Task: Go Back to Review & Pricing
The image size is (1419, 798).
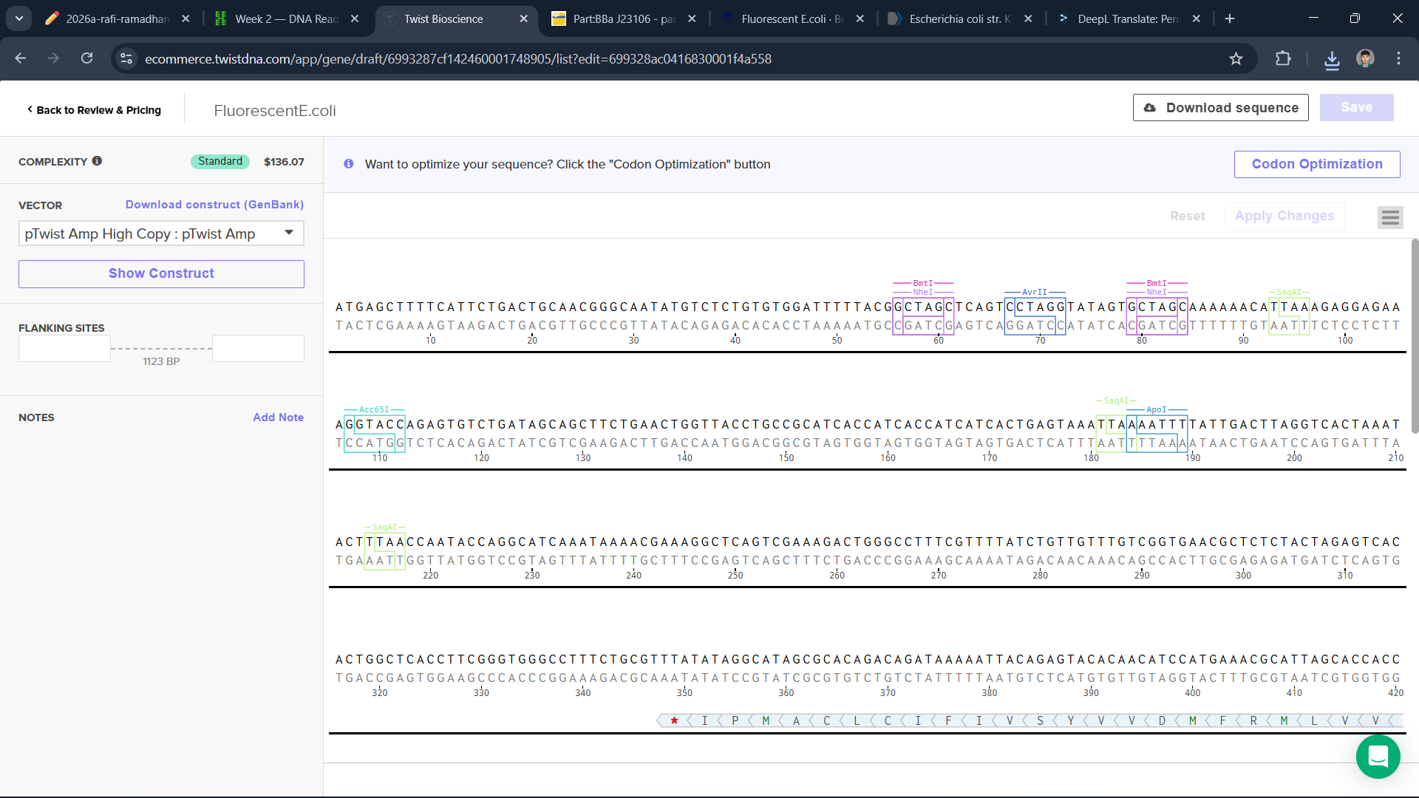Action: (94, 110)
